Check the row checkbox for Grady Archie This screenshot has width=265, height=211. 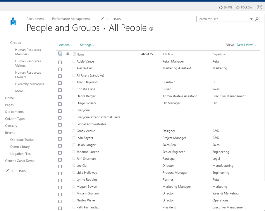click(x=60, y=132)
